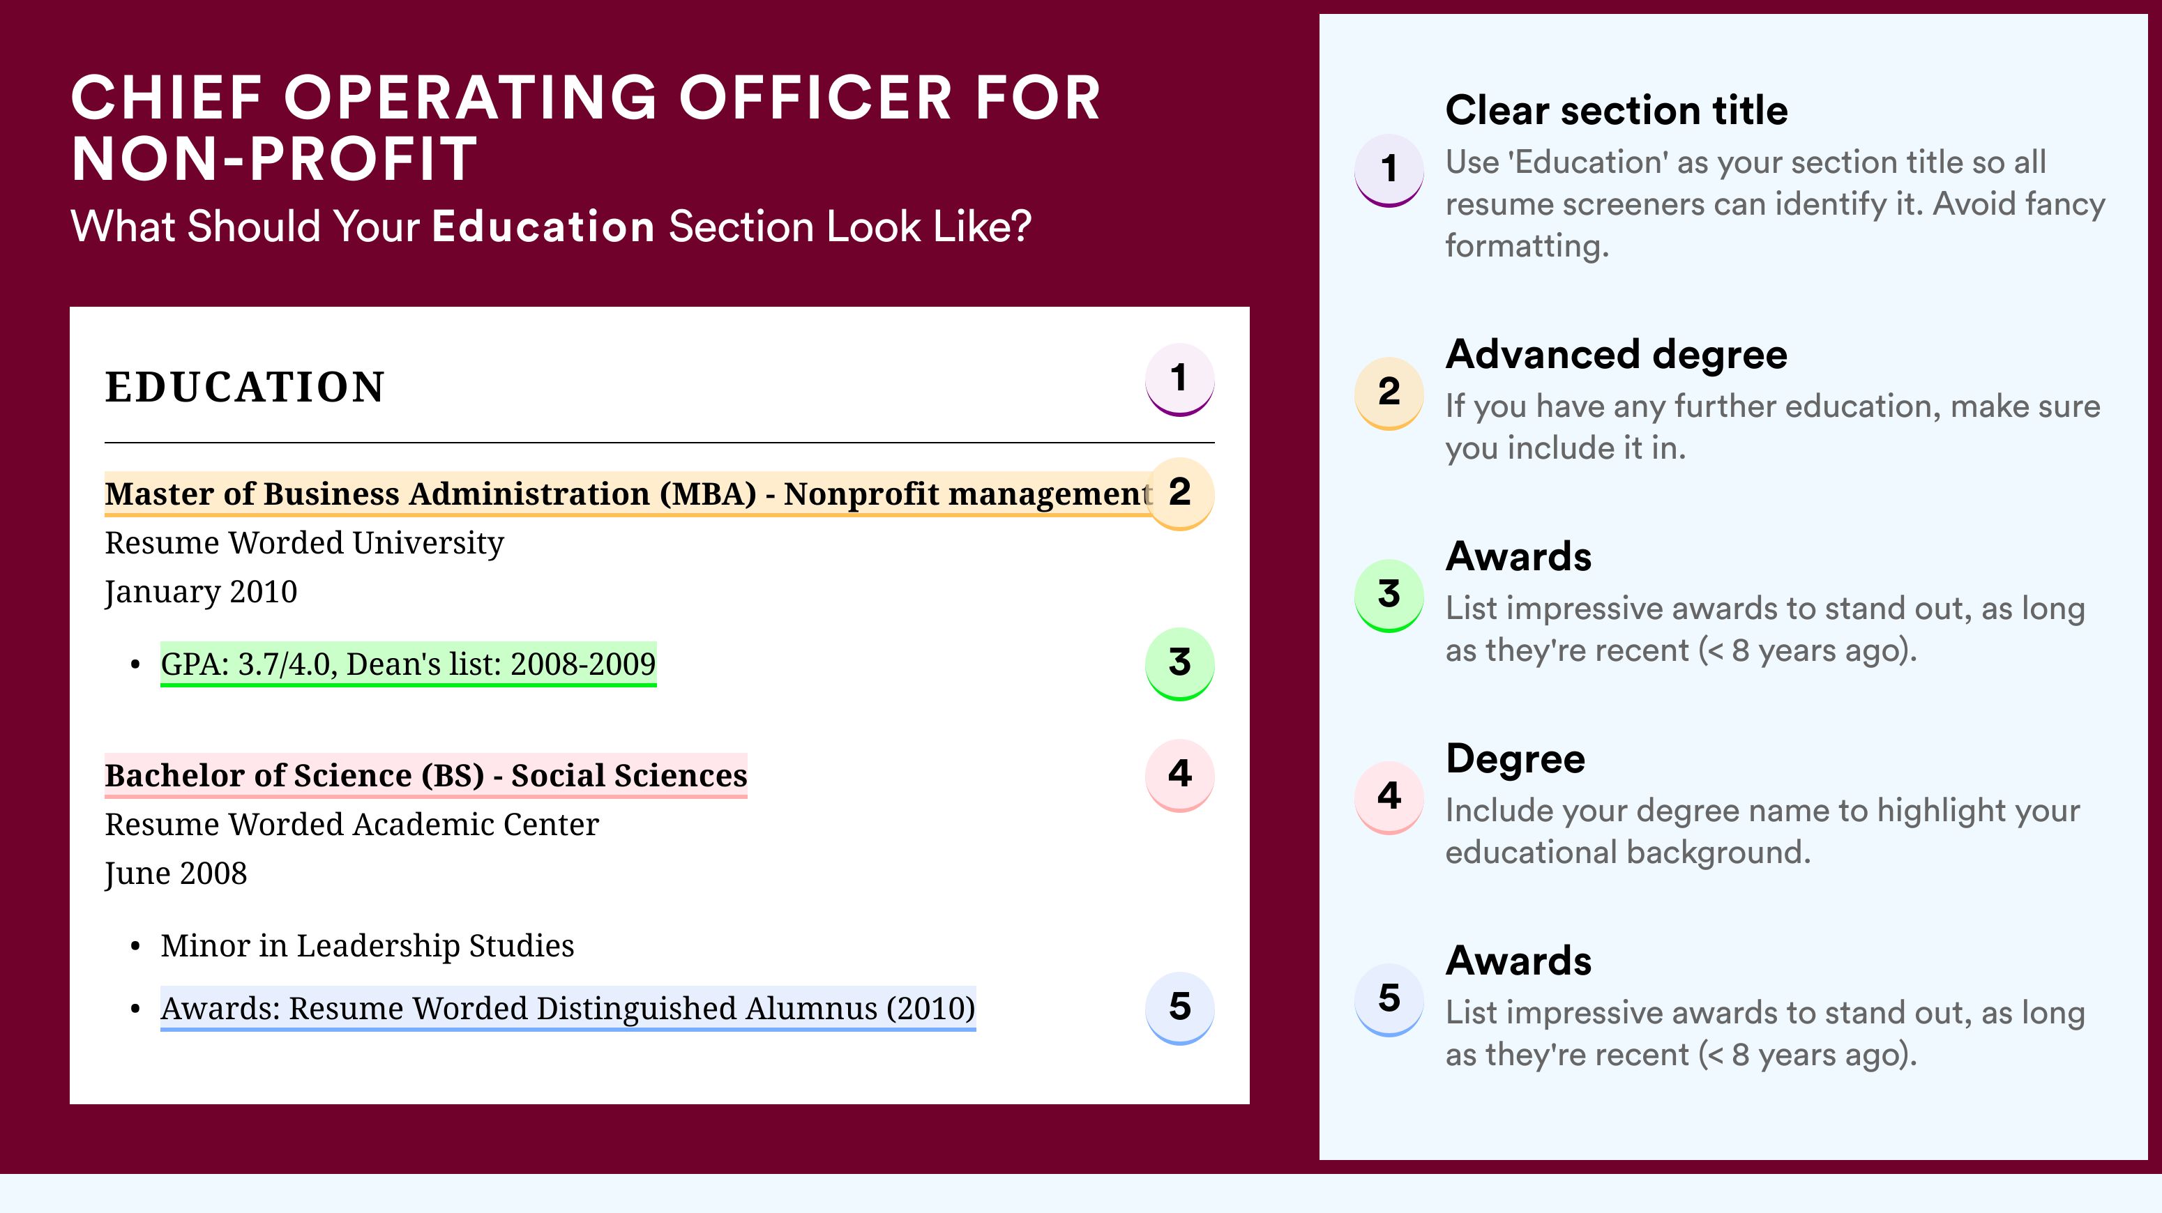Viewport: 2162px width, 1213px height.
Task: Click the blue number 5 badge beside Distinguished Alumnus
Action: 1179,1007
